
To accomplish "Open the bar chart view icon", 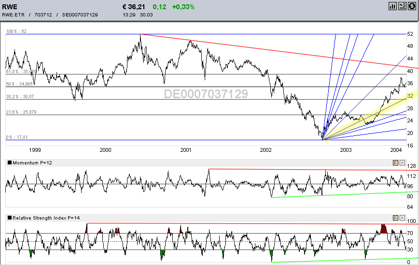I will (x=392, y=6).
